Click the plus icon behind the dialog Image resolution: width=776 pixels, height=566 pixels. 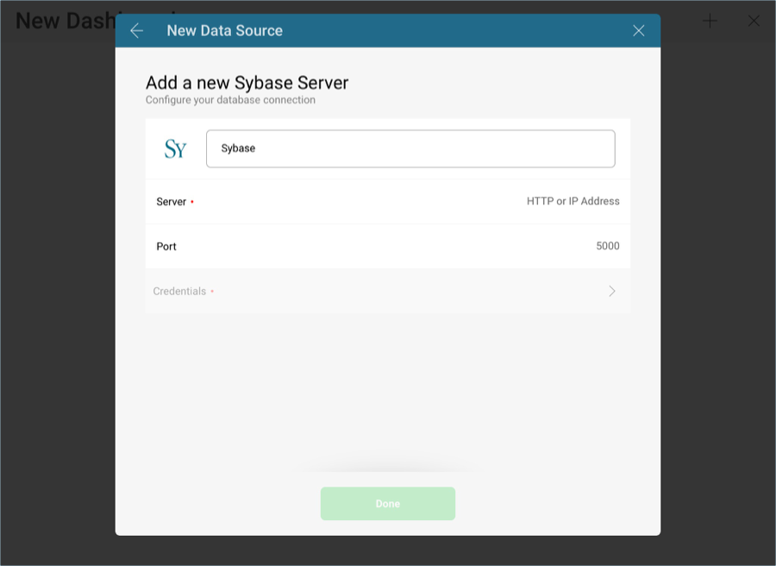tap(710, 22)
